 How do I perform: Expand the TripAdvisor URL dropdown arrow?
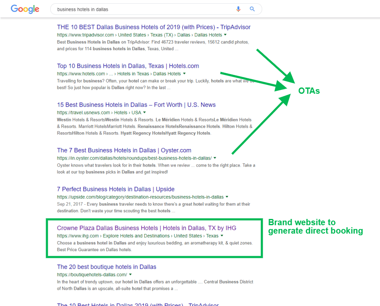(225, 35)
